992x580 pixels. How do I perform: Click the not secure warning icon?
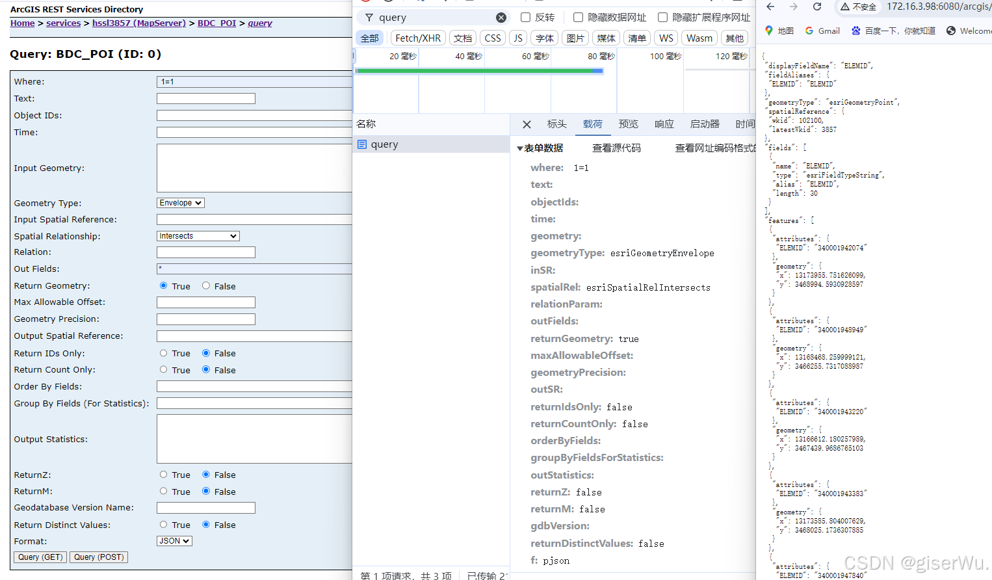pos(845,7)
